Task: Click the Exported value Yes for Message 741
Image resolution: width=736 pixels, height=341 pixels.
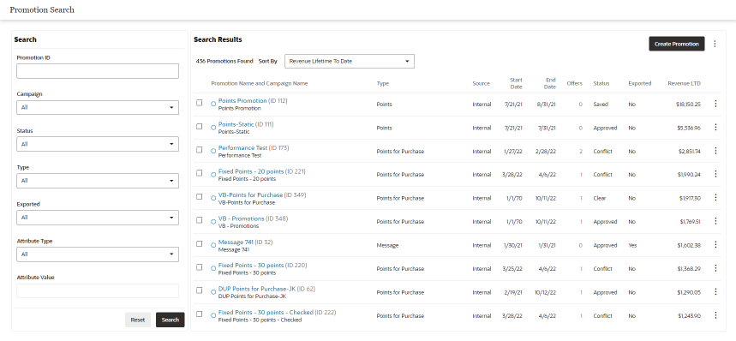Action: pos(632,245)
